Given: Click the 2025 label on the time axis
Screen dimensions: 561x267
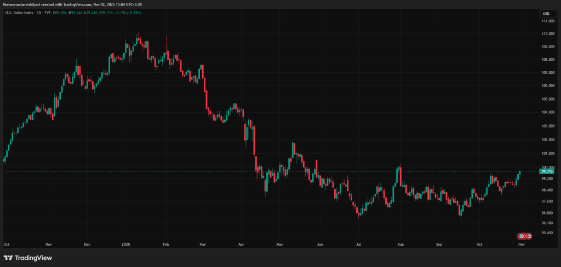Looking at the screenshot, I should (x=125, y=245).
